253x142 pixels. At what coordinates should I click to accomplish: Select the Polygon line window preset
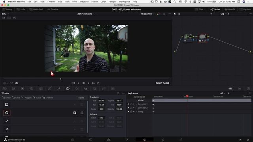pos(7,121)
